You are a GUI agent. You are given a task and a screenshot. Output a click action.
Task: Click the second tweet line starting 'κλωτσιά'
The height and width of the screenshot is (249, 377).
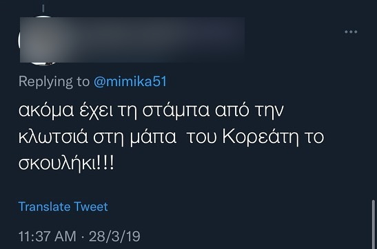click(x=171, y=137)
